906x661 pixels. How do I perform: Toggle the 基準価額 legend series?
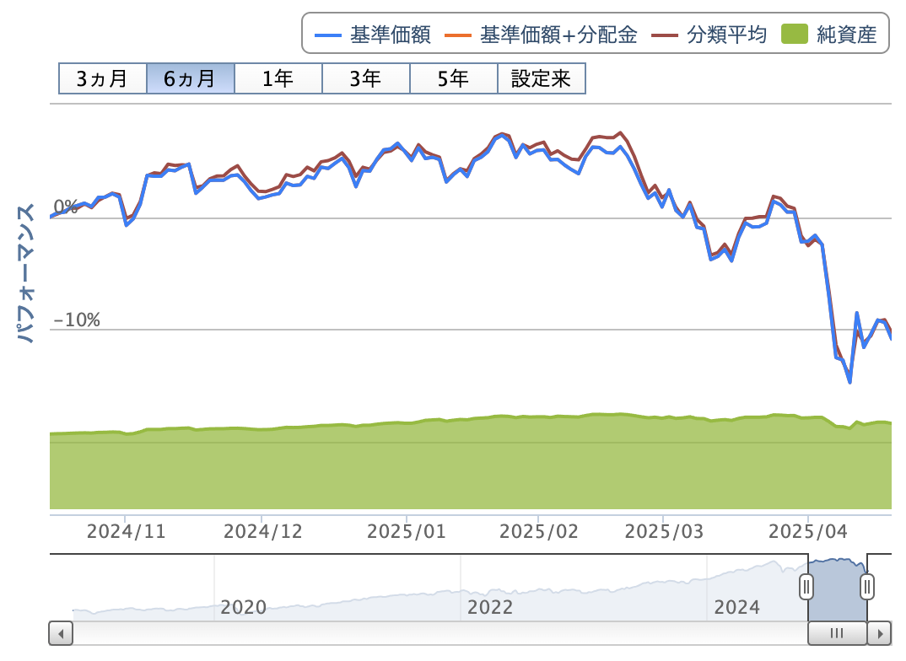coord(373,35)
